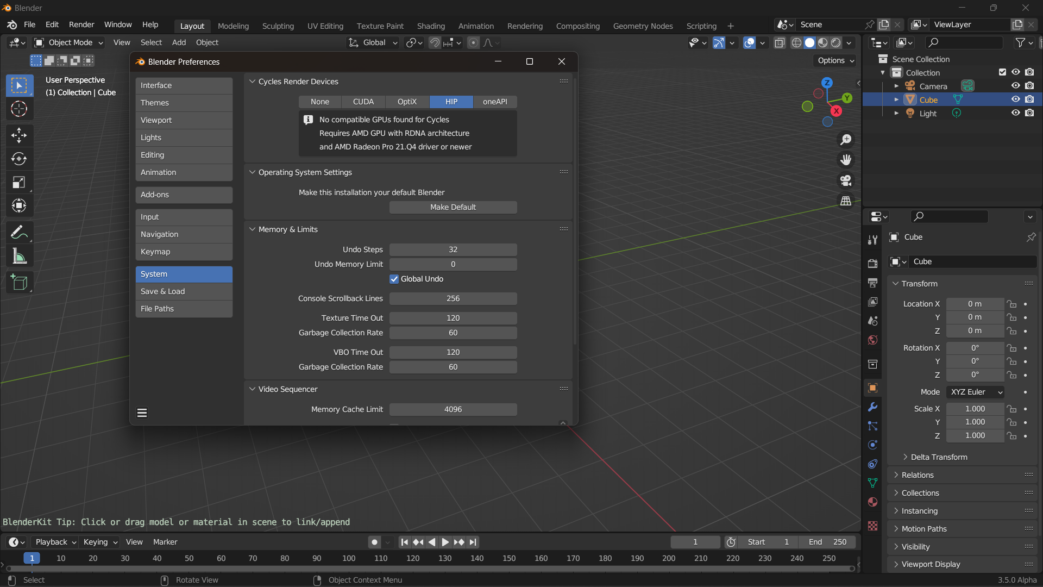Lock Location X value
The image size is (1043, 587).
point(1011,304)
